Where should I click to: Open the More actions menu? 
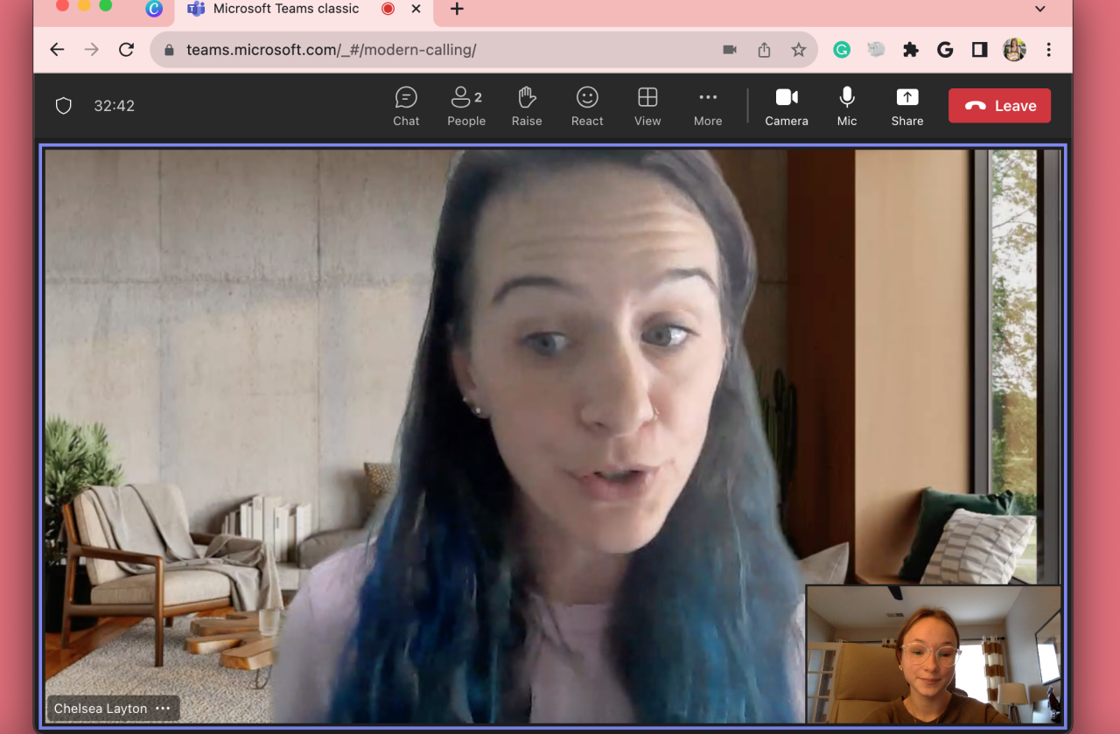(x=708, y=106)
